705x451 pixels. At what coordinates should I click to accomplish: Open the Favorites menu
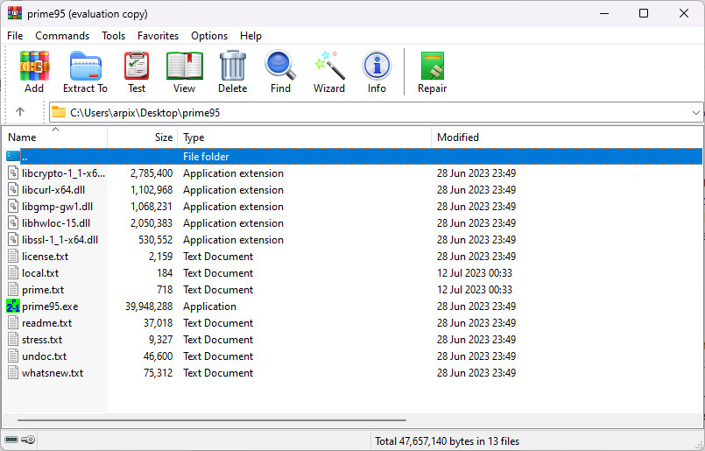[x=158, y=36]
